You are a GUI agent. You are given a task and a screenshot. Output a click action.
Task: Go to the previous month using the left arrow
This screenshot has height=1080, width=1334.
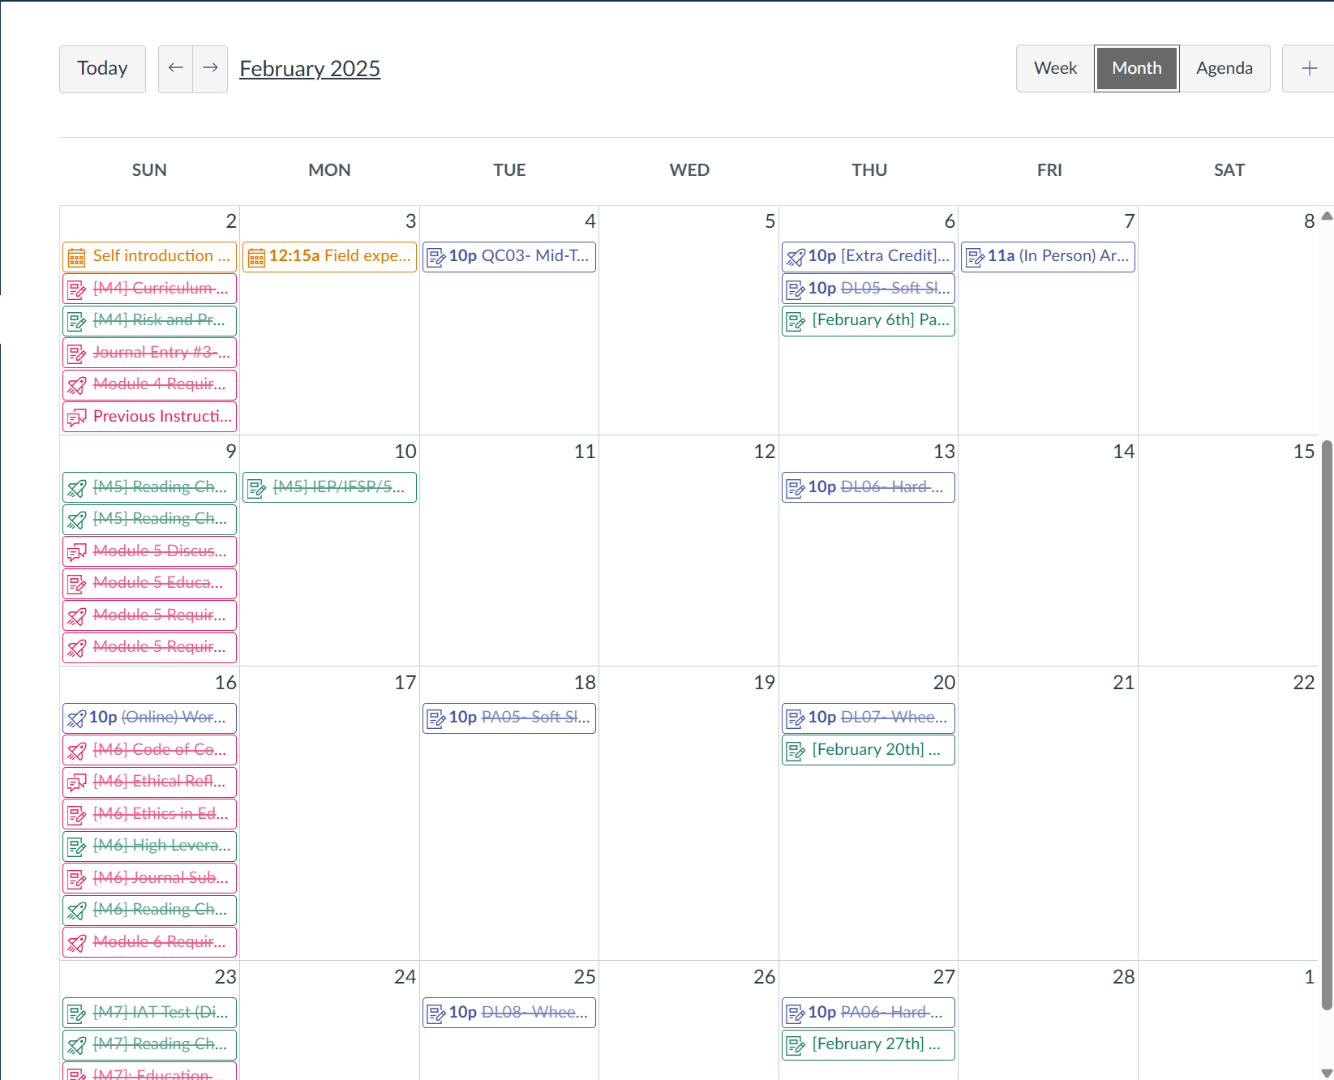175,69
